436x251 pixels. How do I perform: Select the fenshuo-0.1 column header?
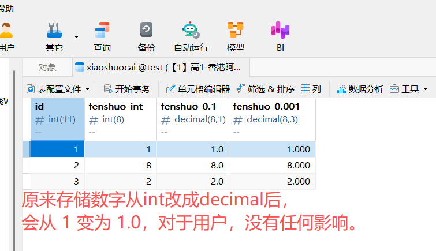(193, 119)
